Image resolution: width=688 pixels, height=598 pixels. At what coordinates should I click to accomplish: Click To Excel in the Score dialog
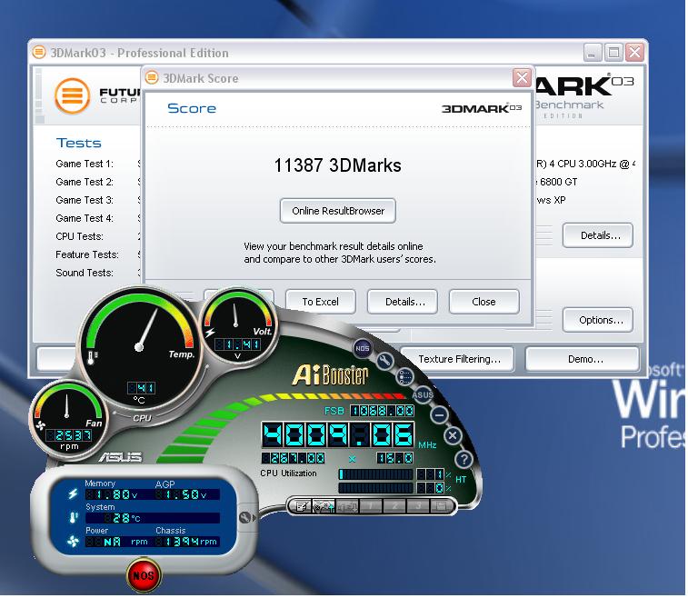coord(320,302)
